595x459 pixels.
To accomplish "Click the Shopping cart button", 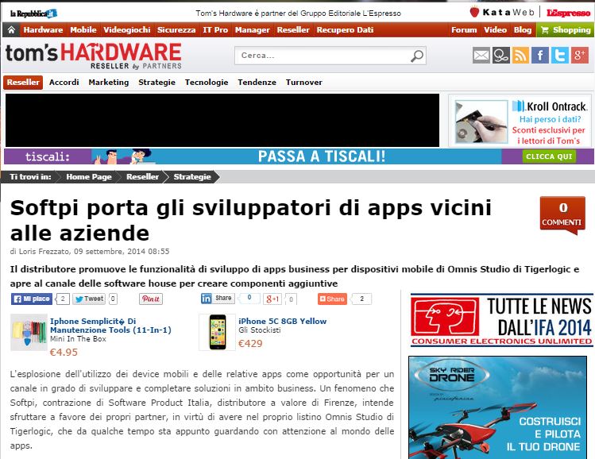I will coord(566,30).
